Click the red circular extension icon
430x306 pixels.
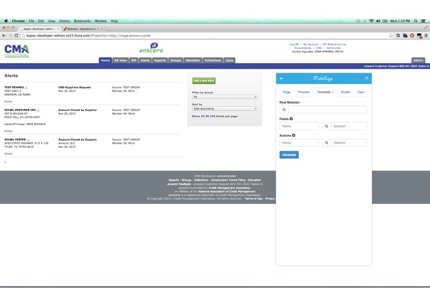coord(412,36)
